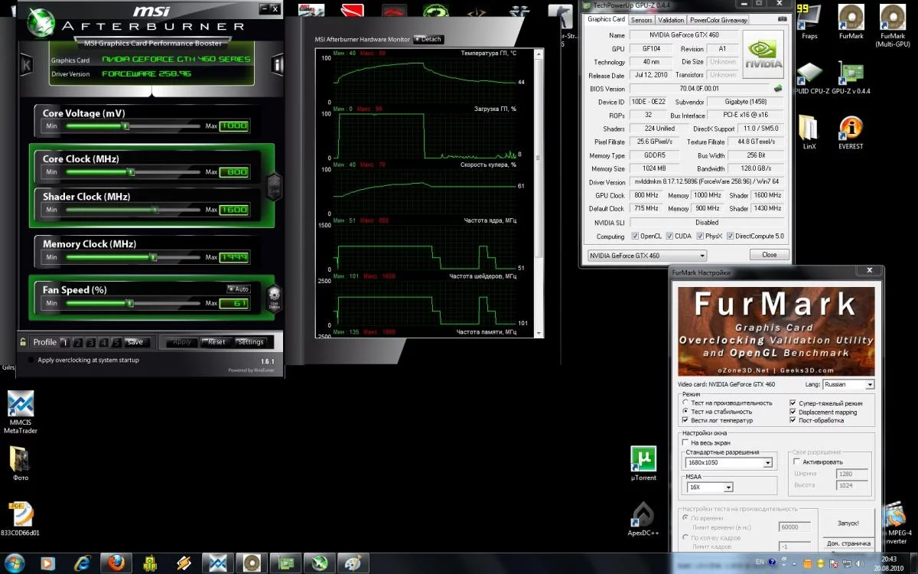918x574 pixels.
Task: Click the GPU-Z BIOS save chip icon
Action: click(778, 88)
